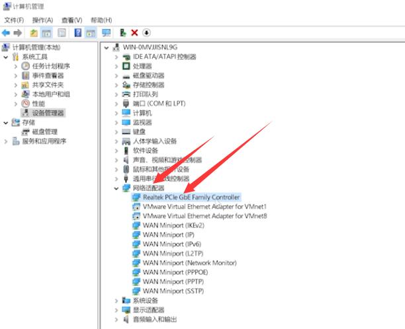Expand the 音频输入和输出 category

coord(116,320)
